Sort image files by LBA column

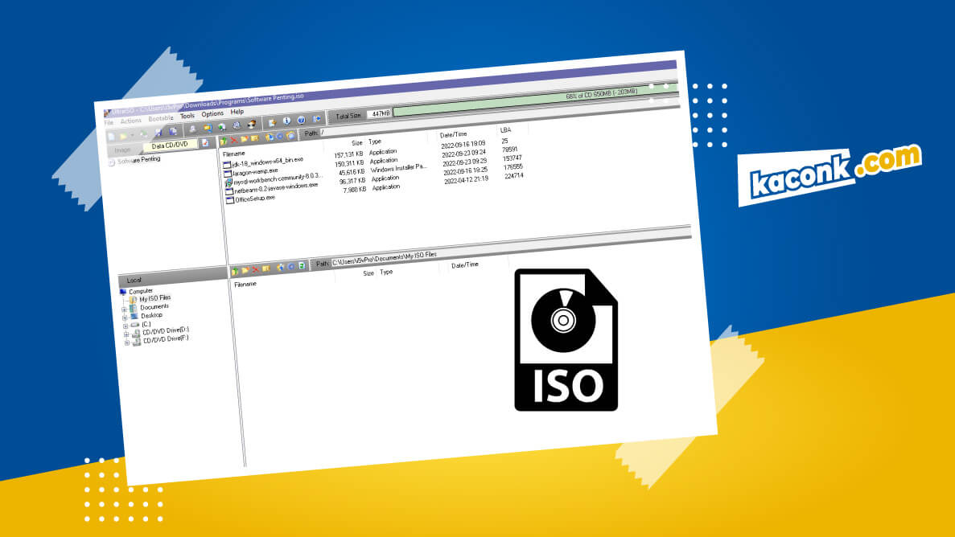(505, 130)
